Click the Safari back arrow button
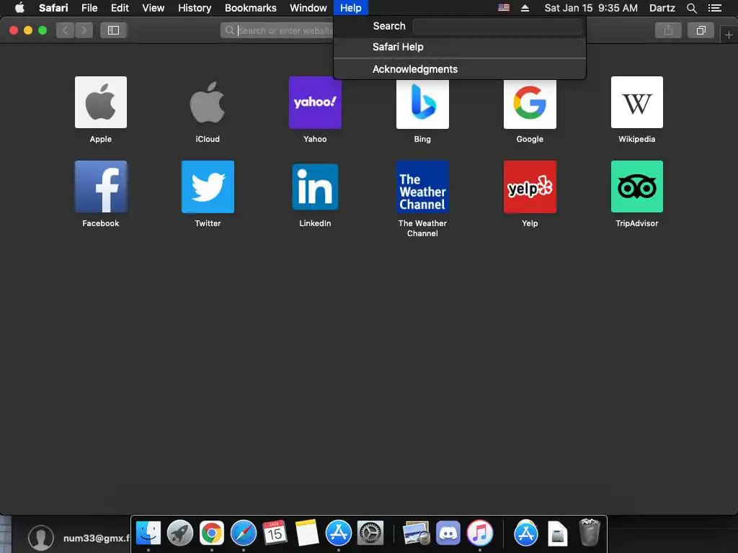738x553 pixels. 66,30
